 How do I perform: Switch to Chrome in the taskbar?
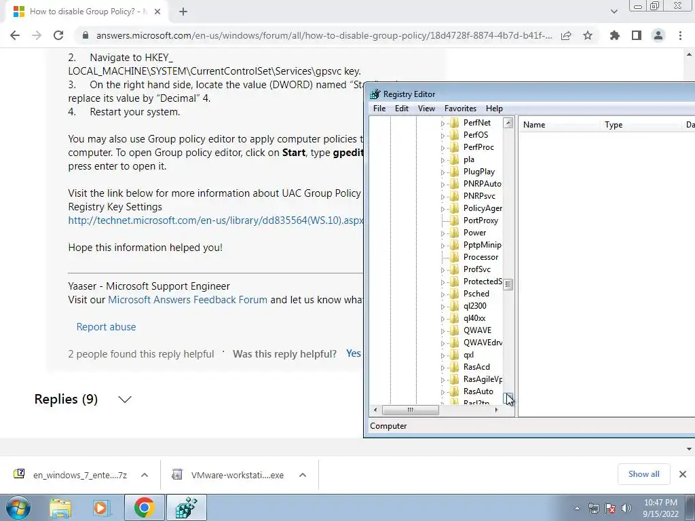144,507
